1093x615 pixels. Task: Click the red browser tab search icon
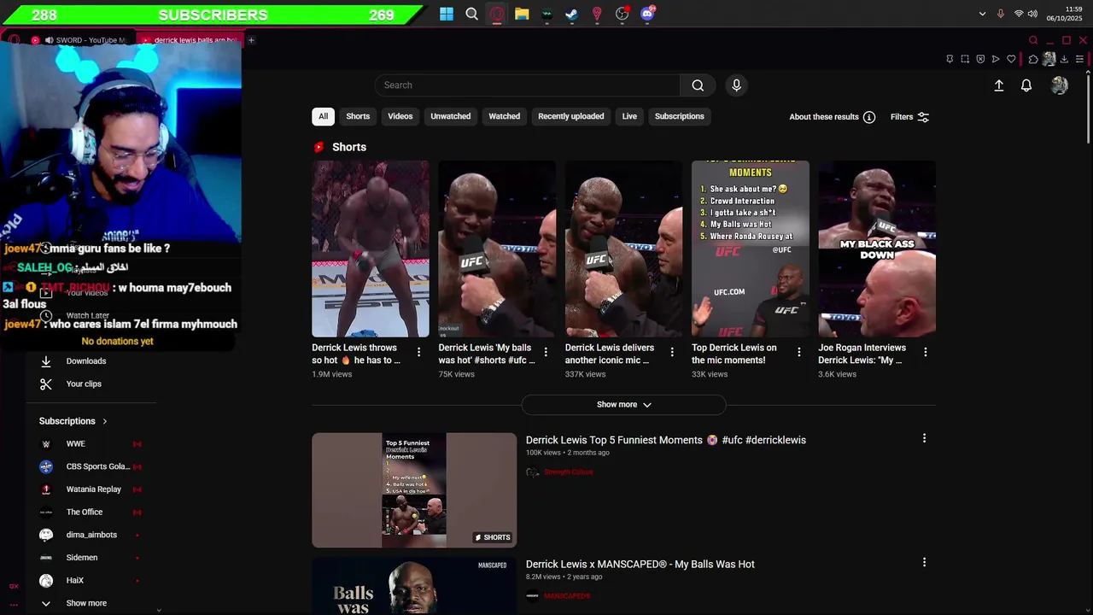point(1033,40)
